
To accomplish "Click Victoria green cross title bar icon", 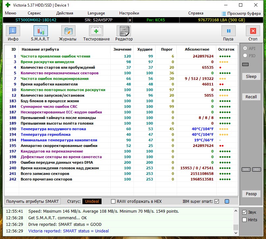I will [x=8, y=5].
